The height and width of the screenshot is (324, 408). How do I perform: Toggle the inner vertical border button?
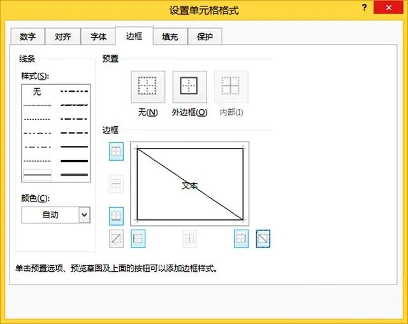click(x=189, y=239)
